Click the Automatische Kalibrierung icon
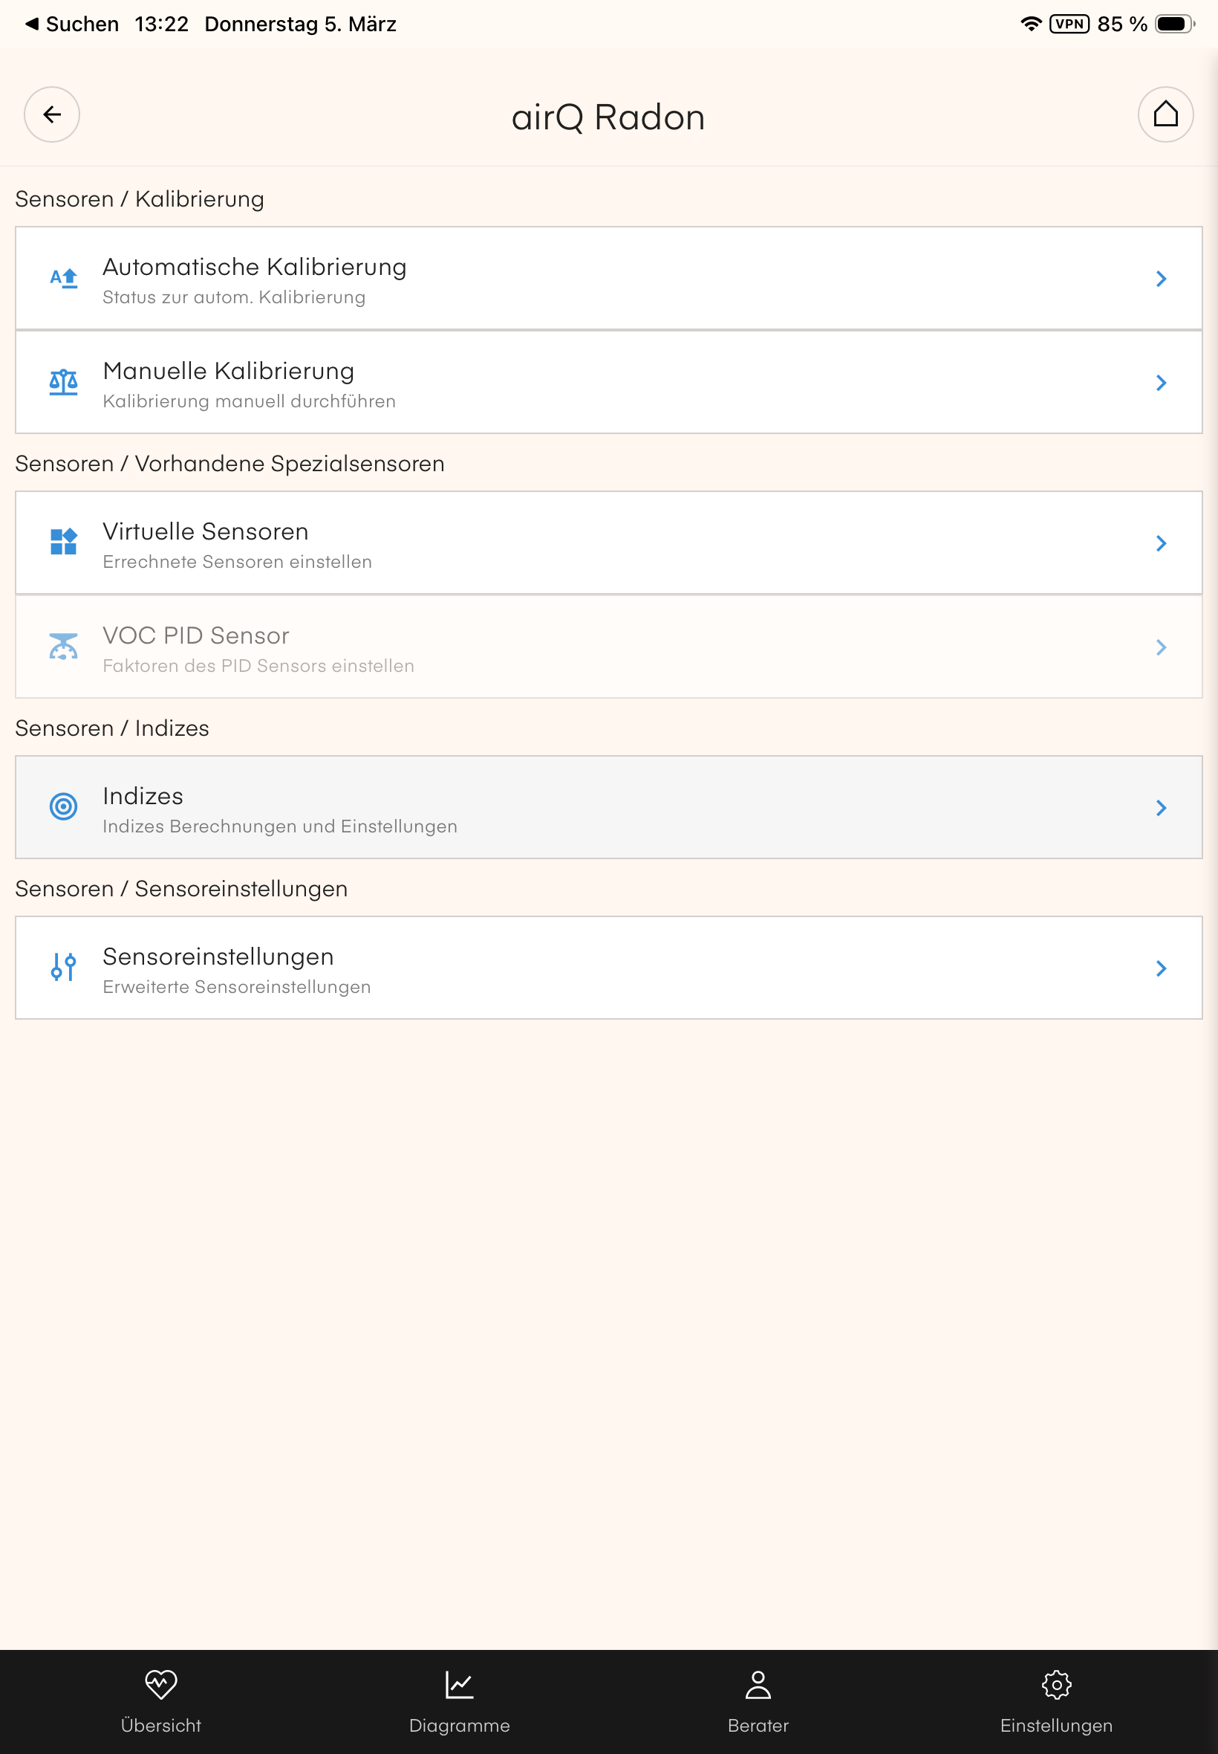Screen dimensions: 1218x1754 coord(63,279)
